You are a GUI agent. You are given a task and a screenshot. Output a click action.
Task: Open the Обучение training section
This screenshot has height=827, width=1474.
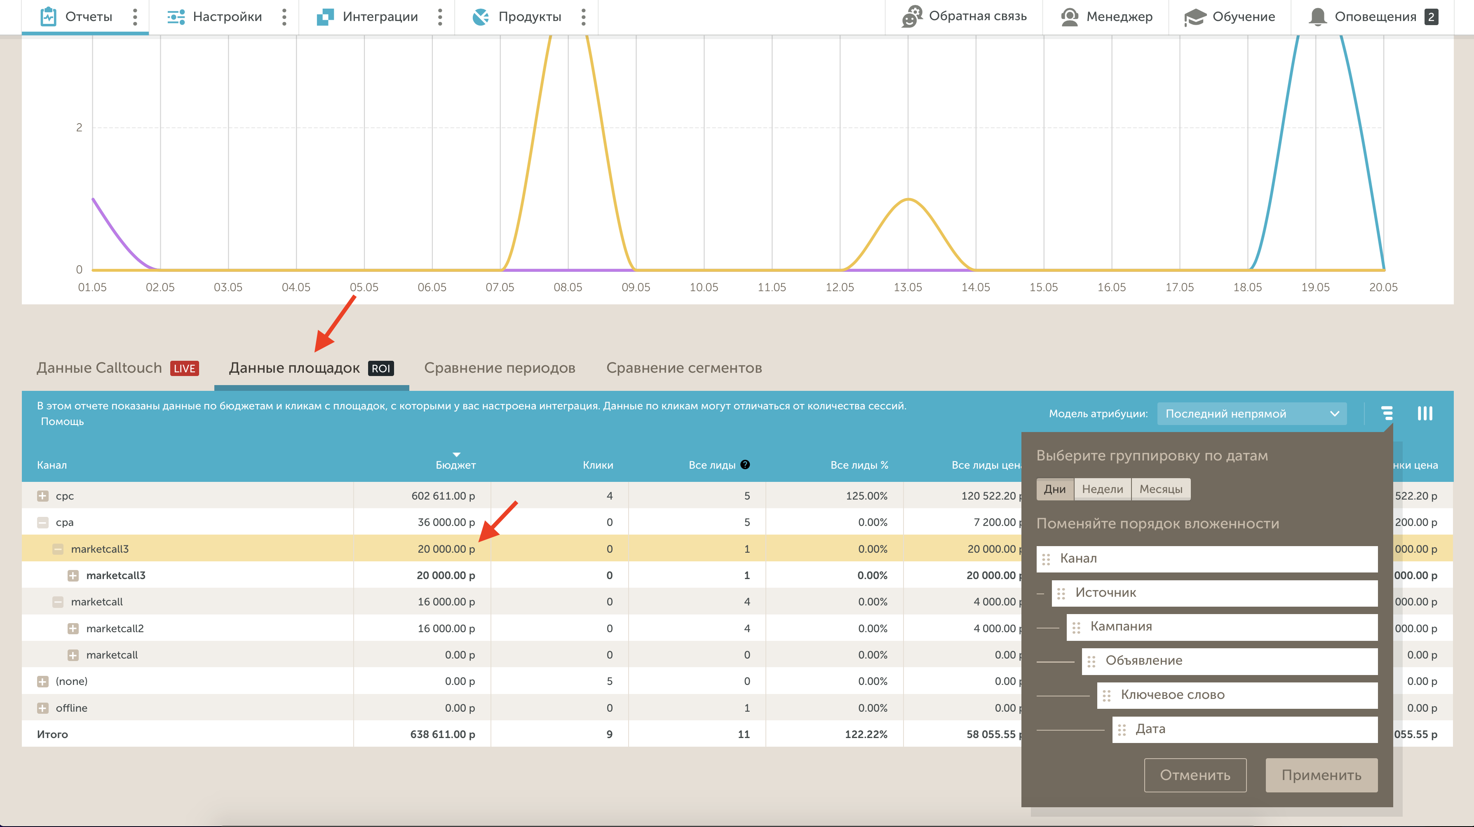[1230, 16]
